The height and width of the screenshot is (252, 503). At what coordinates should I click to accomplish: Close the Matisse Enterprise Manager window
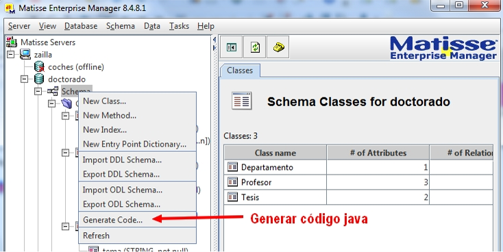(x=484, y=5)
